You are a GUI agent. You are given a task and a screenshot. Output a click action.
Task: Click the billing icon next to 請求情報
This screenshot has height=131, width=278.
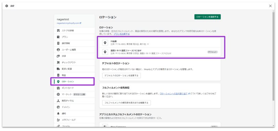tap(58, 43)
